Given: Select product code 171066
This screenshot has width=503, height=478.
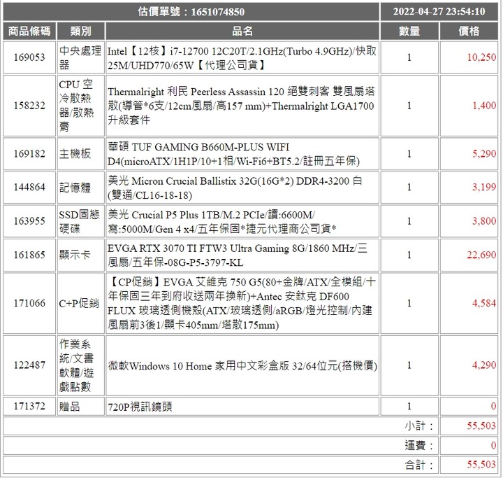Looking at the screenshot, I should coord(29,303).
